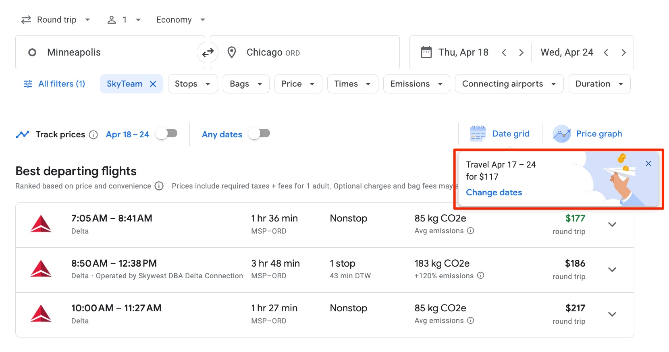The image size is (669, 352).
Task: Click the '1 hr 36 min' duration
Action: click(x=274, y=218)
